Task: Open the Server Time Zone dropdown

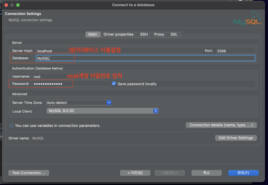Action: click(79, 103)
